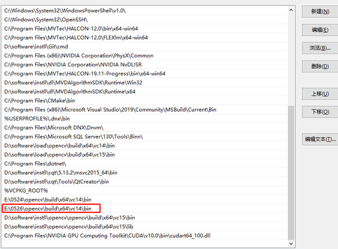The image size is (338, 249).
Task: Select SQL Server\130\Tools\Binn\ entry
Action: (x=145, y=137)
